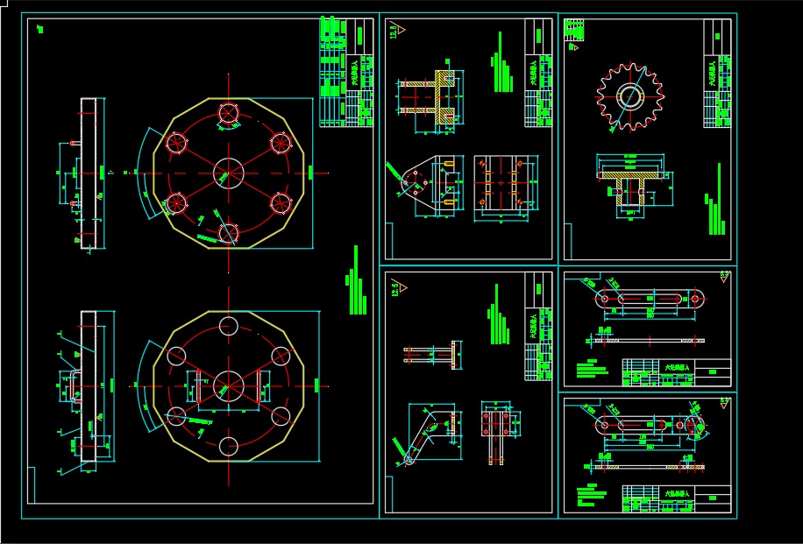Image resolution: width=803 pixels, height=544 pixels.
Task: Select the lower-left hole on lower flange plate
Action: point(176,417)
